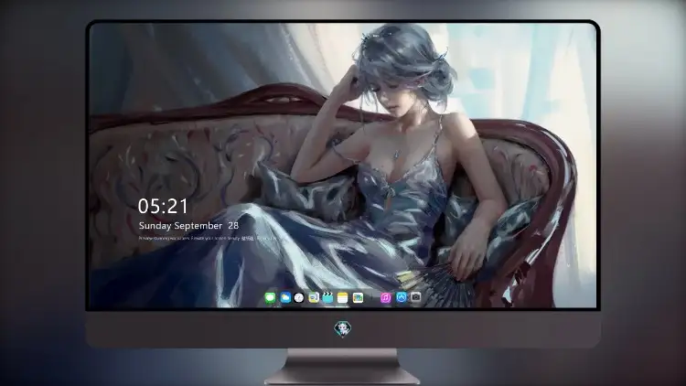Open the photo gallery dock icon
This screenshot has height=386, width=686.
coord(358,298)
